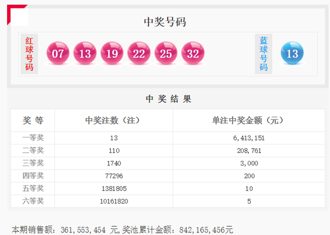The width and height of the screenshot is (330, 235).
Task: Select the red ball numbered 32
Action: tap(192, 53)
